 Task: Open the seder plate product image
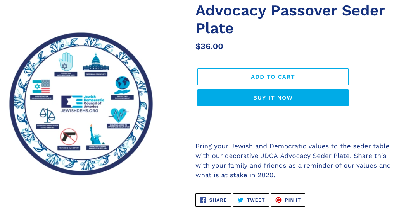click(81, 103)
